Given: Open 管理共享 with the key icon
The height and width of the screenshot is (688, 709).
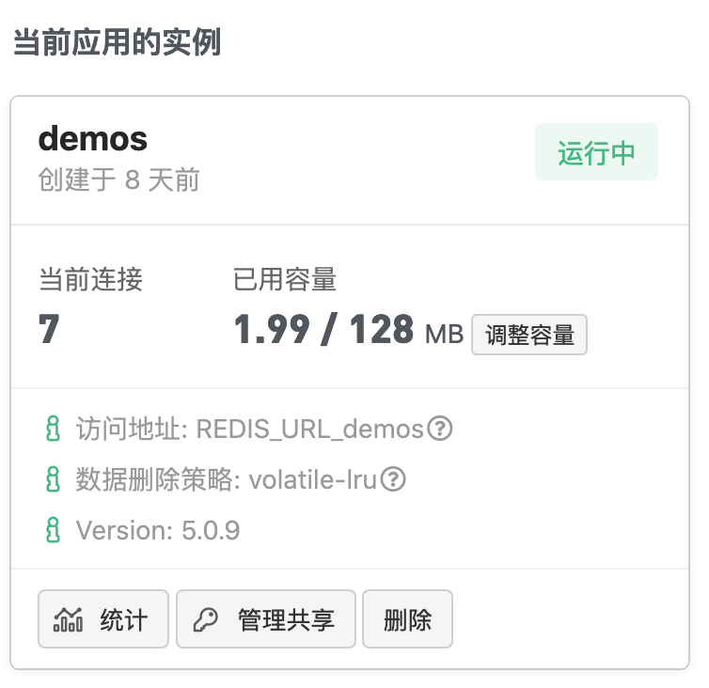Looking at the screenshot, I should [x=266, y=619].
